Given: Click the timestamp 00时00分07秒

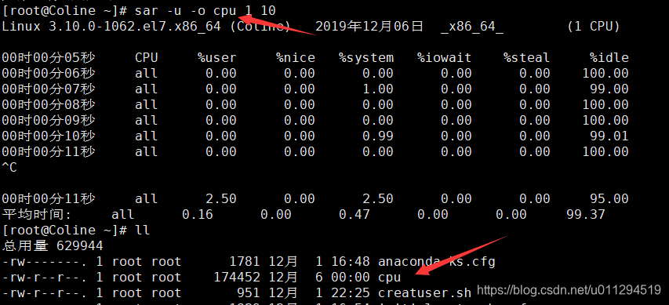Looking at the screenshot, I should click(49, 89).
